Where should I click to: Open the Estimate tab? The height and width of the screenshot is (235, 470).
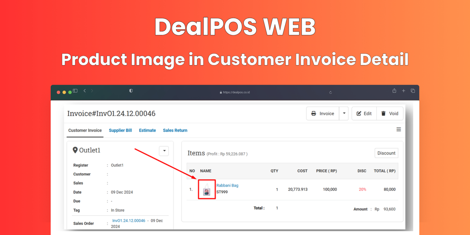click(147, 130)
